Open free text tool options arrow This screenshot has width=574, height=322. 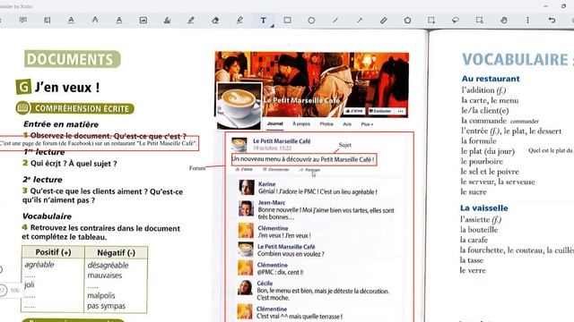[x=273, y=26]
